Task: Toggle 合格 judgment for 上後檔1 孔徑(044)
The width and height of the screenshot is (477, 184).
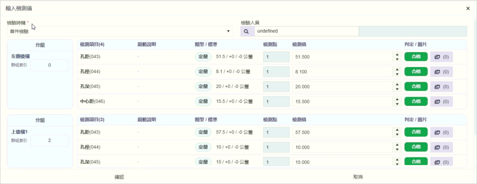Action: tap(416, 147)
